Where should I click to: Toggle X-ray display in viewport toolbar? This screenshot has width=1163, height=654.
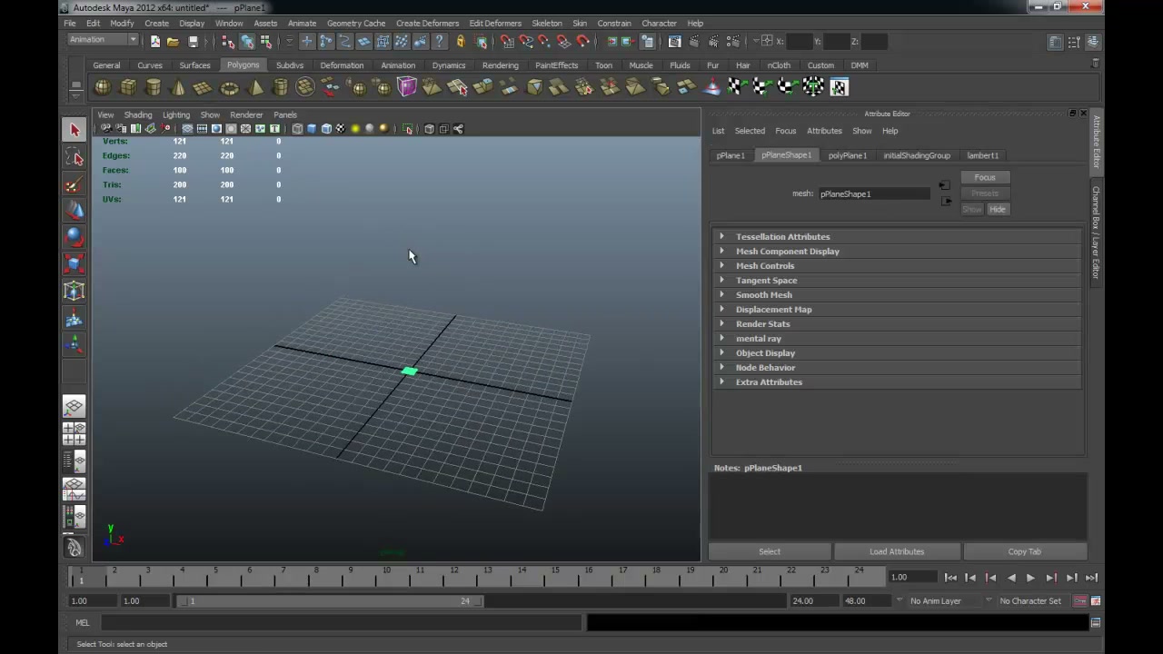point(429,129)
